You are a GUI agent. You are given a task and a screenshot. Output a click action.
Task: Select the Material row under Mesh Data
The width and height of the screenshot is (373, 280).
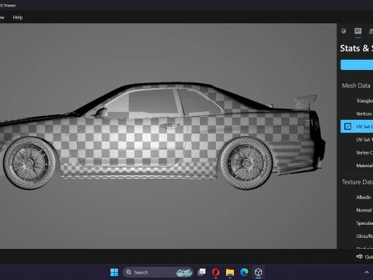coord(357,166)
